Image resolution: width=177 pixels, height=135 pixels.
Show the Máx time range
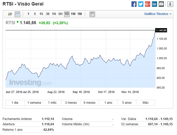(x=146, y=103)
